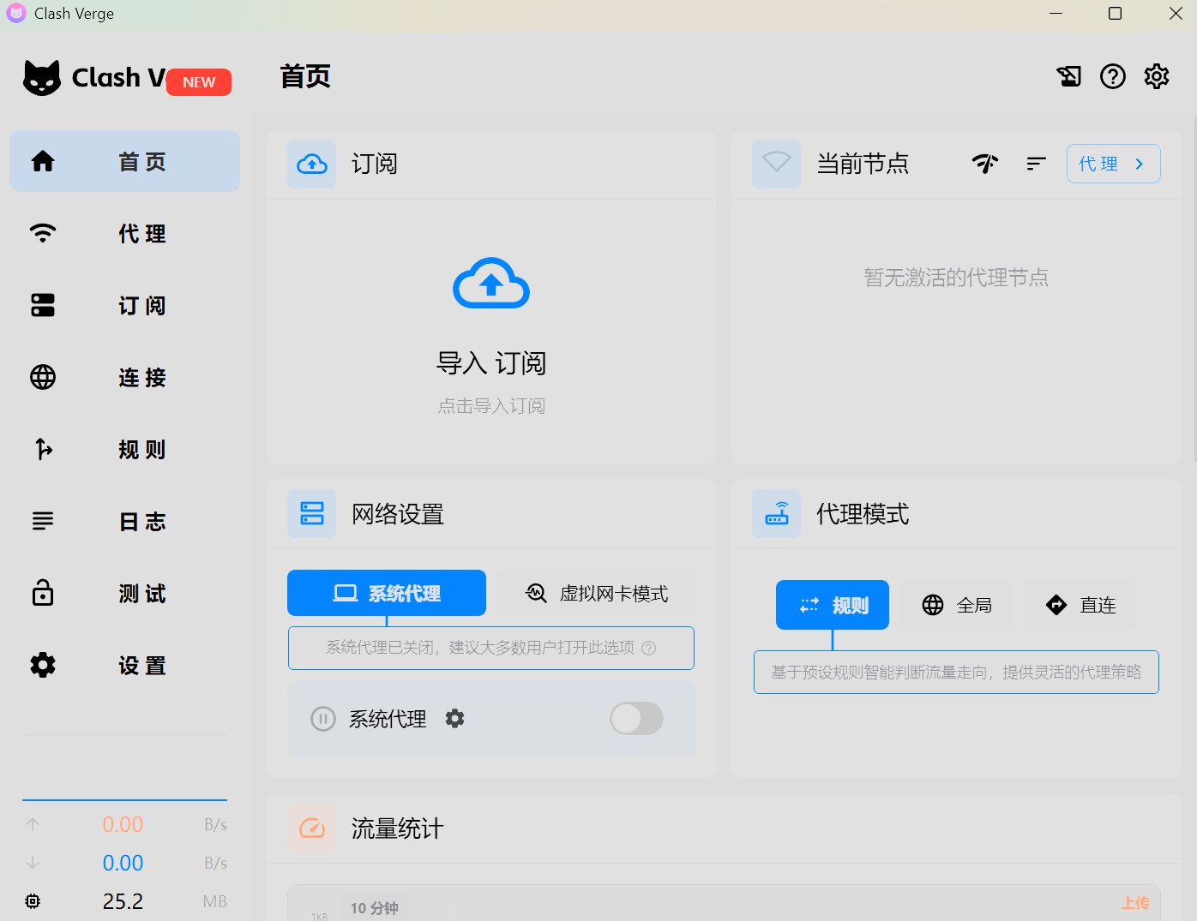Click the 上传 upload legend label

1135,903
